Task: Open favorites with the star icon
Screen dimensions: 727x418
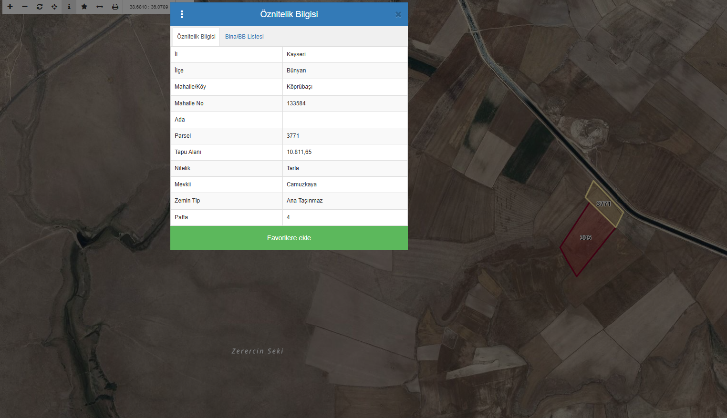Action: point(84,7)
